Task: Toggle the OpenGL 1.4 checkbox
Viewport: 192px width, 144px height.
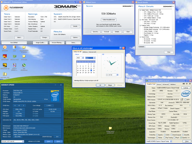Action: coord(181,138)
